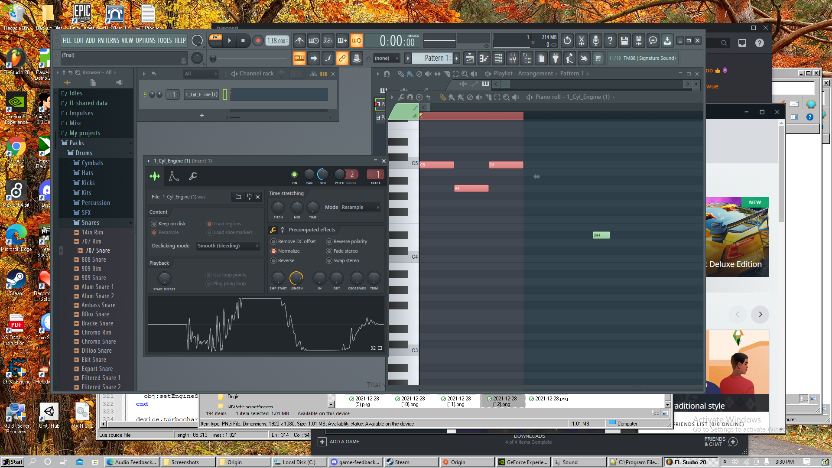Screen dimensions: 832x468
Task: Open the Mixer view icon
Action: 513,58
